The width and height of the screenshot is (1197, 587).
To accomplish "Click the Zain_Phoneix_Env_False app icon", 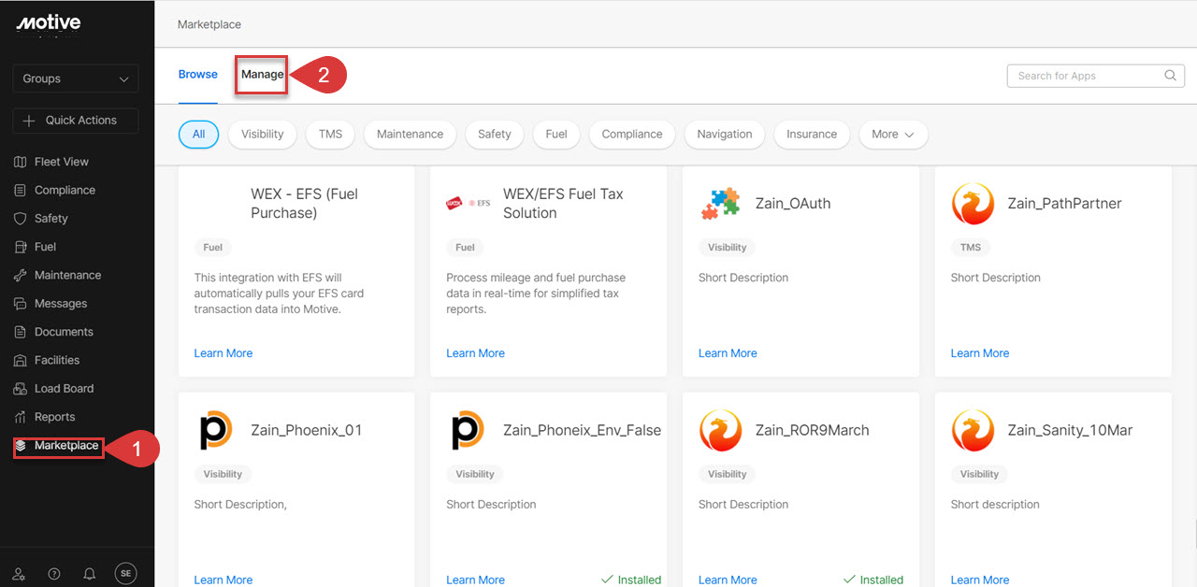I will (x=468, y=430).
